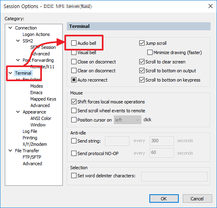Select File Transfer category

(27, 151)
